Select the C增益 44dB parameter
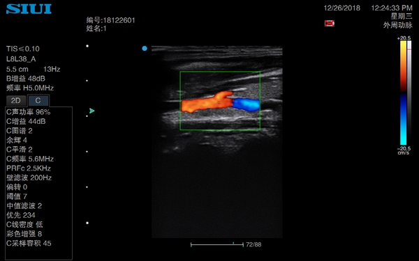The height and width of the screenshot is (261, 419). point(26,121)
